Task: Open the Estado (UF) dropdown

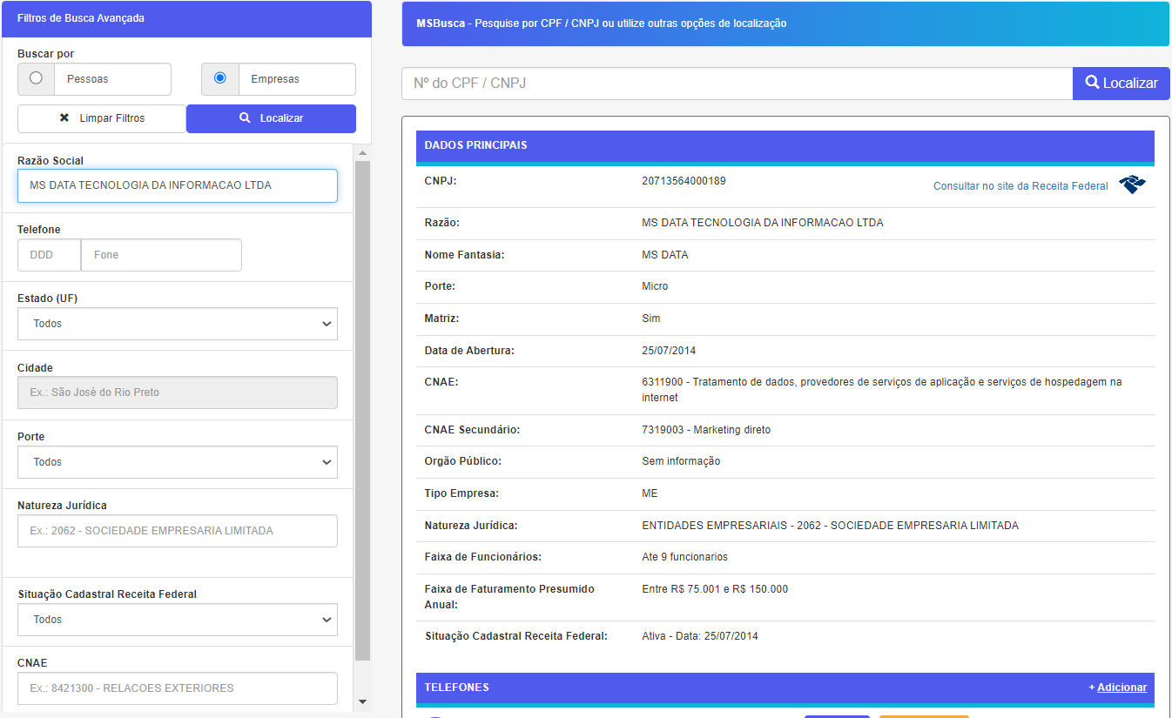Action: (x=178, y=324)
